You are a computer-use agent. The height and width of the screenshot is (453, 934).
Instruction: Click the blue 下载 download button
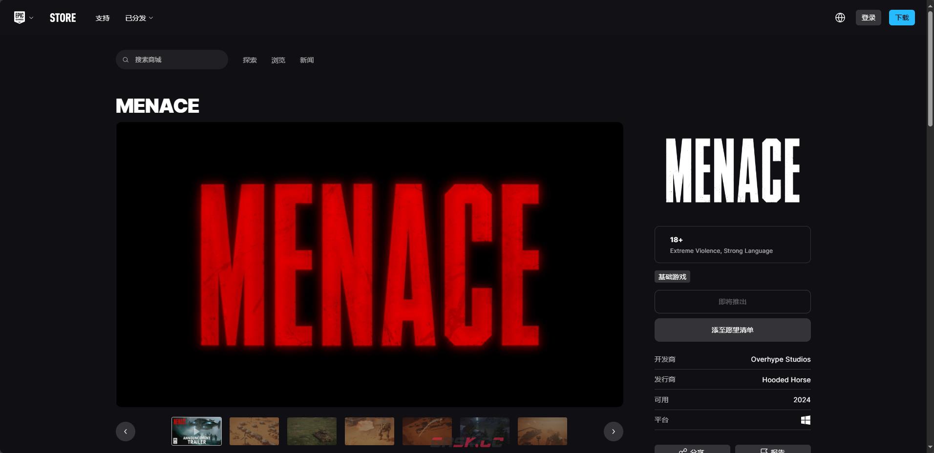point(901,18)
